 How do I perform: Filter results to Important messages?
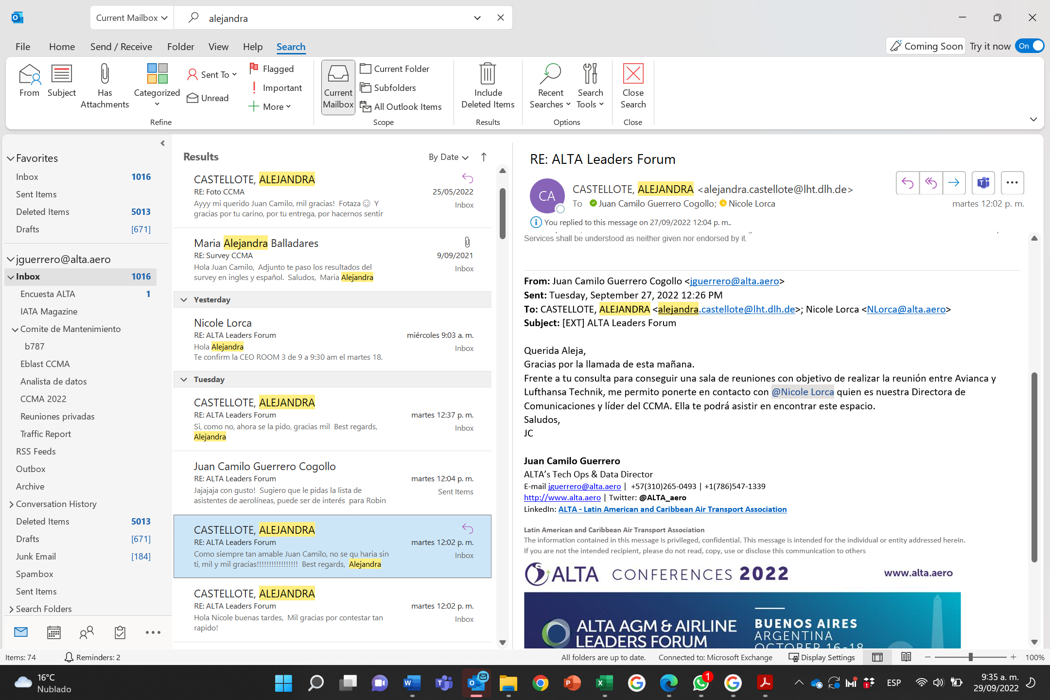click(x=276, y=88)
